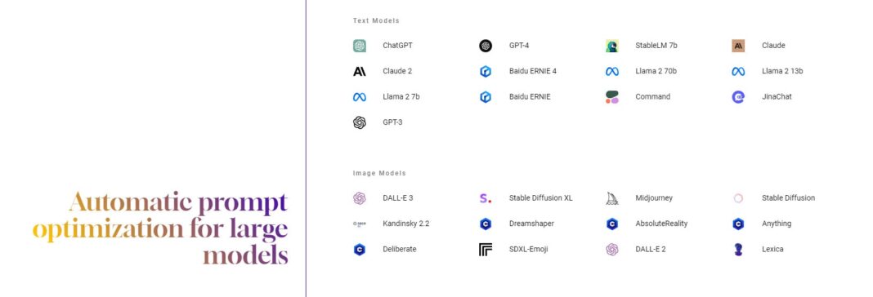The height and width of the screenshot is (297, 873).
Task: Choose the Claude tan logo icon
Action: click(x=738, y=46)
